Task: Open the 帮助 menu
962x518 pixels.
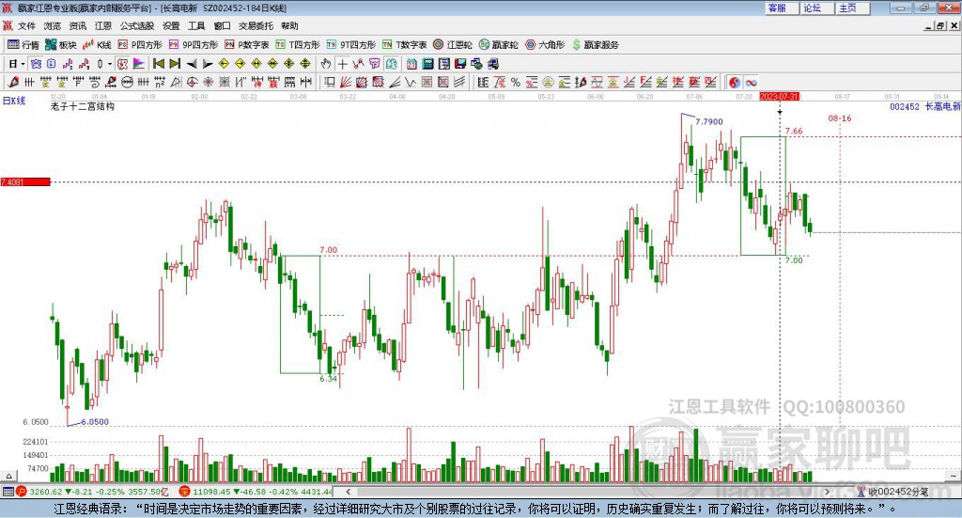Action: pyautogui.click(x=289, y=25)
